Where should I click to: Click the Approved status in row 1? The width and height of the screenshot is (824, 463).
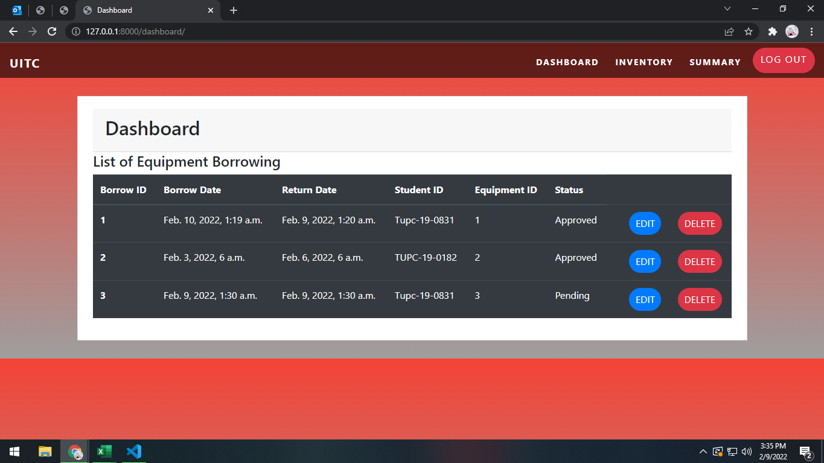(x=576, y=220)
